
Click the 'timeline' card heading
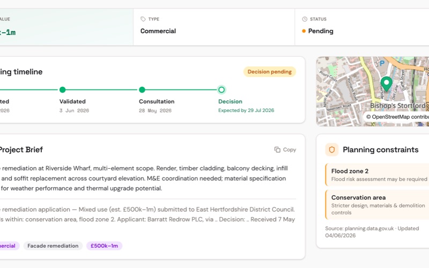pos(28,72)
